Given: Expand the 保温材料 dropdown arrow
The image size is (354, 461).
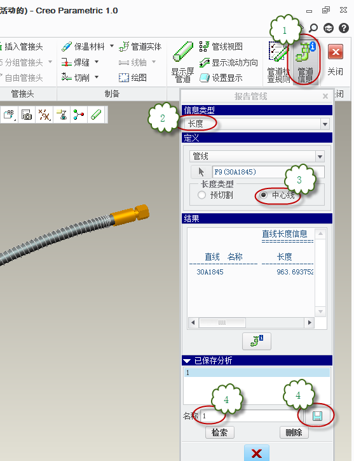Looking at the screenshot, I should (x=112, y=46).
